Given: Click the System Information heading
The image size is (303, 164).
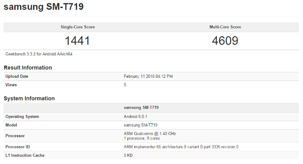Looking at the screenshot, I should point(29,98).
